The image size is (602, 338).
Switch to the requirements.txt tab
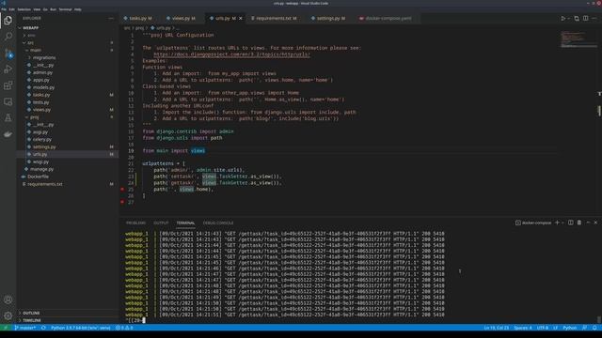[274, 18]
